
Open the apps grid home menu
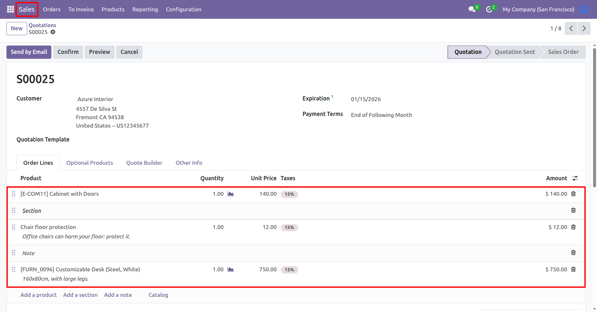pos(10,9)
